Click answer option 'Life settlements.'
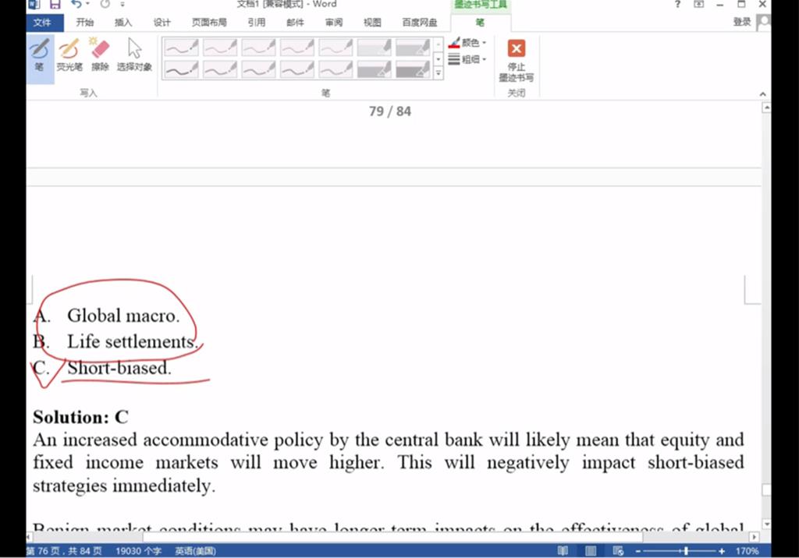Image resolution: width=799 pixels, height=558 pixels. (133, 341)
